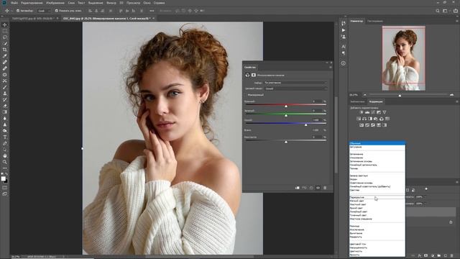Screen dimensions: 460x259
Task: Click the Navigator zoom slider handle
Action: point(400,96)
